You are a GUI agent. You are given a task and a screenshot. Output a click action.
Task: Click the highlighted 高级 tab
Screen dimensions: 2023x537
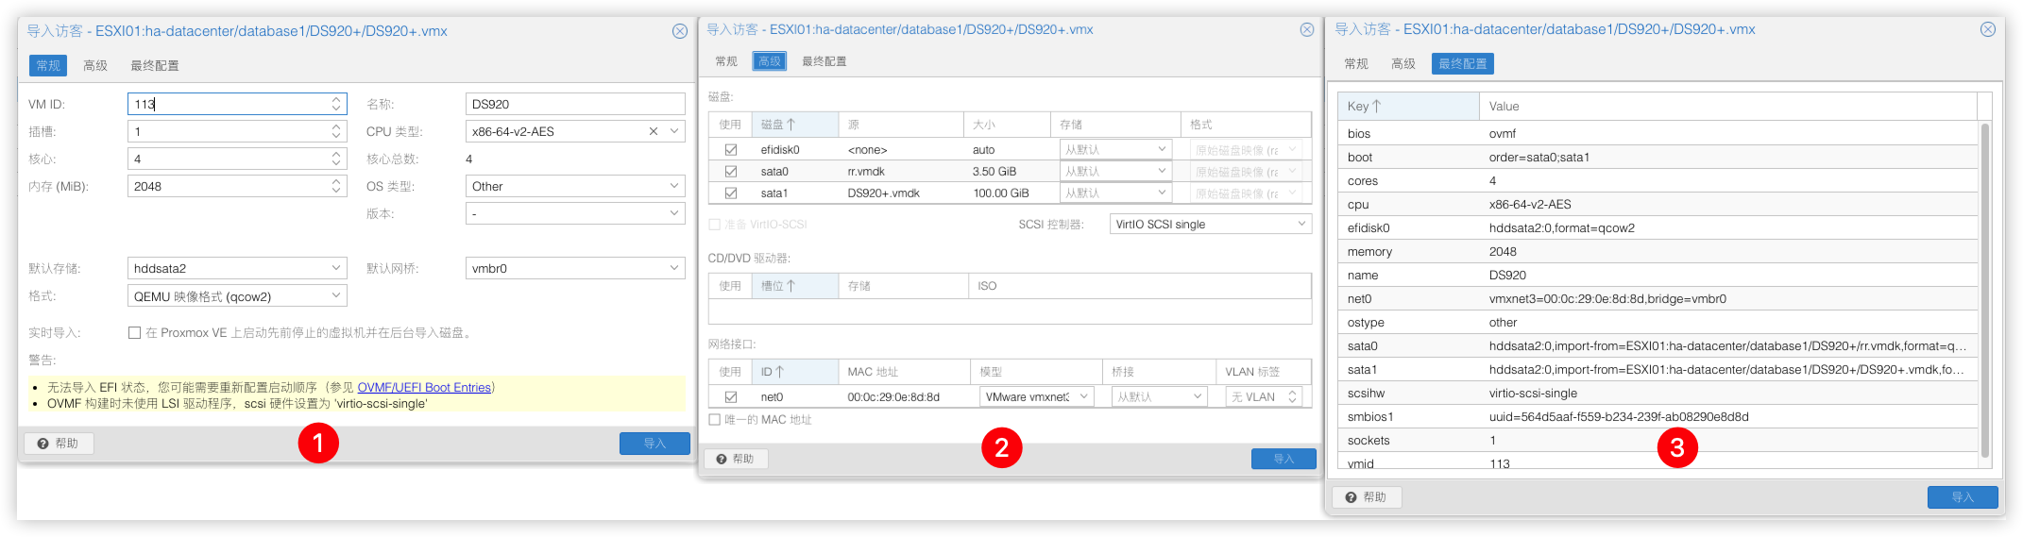coord(769,61)
